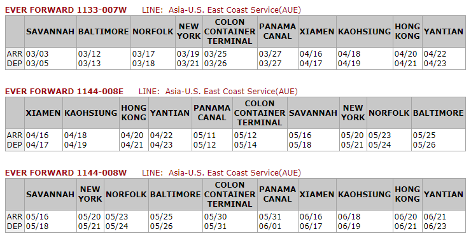Select Yantian departure date 06/23

[x=435, y=226]
